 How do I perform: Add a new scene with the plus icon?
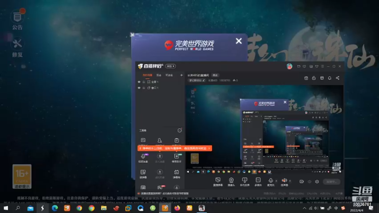point(181,75)
